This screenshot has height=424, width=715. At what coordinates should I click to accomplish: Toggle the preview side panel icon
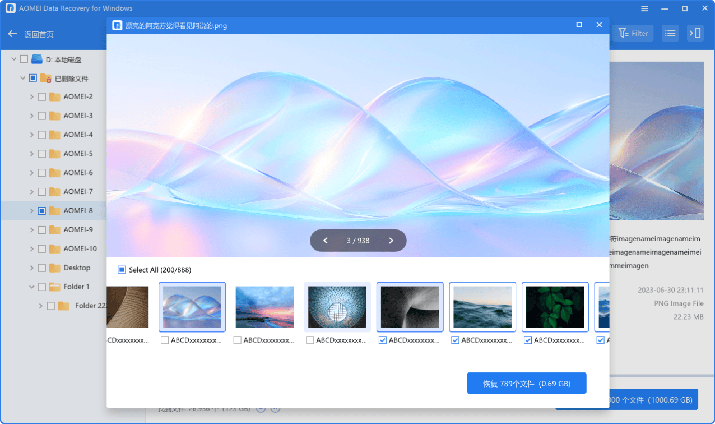pyautogui.click(x=695, y=34)
